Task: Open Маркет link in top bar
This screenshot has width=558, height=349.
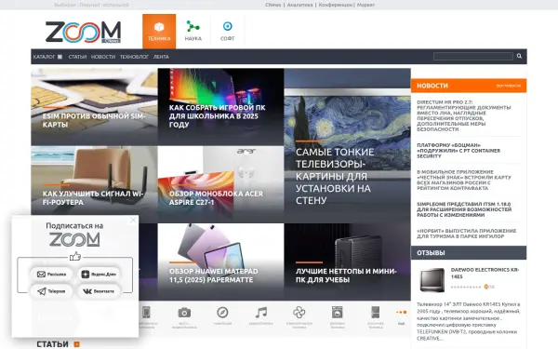Action: click(365, 5)
